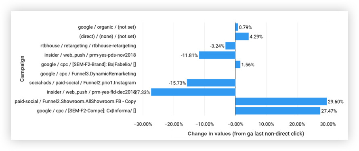Image resolution: width=359 pixels, height=151 pixels.
Task: Click the 4.29% direct/none bar
Action: click(x=242, y=37)
